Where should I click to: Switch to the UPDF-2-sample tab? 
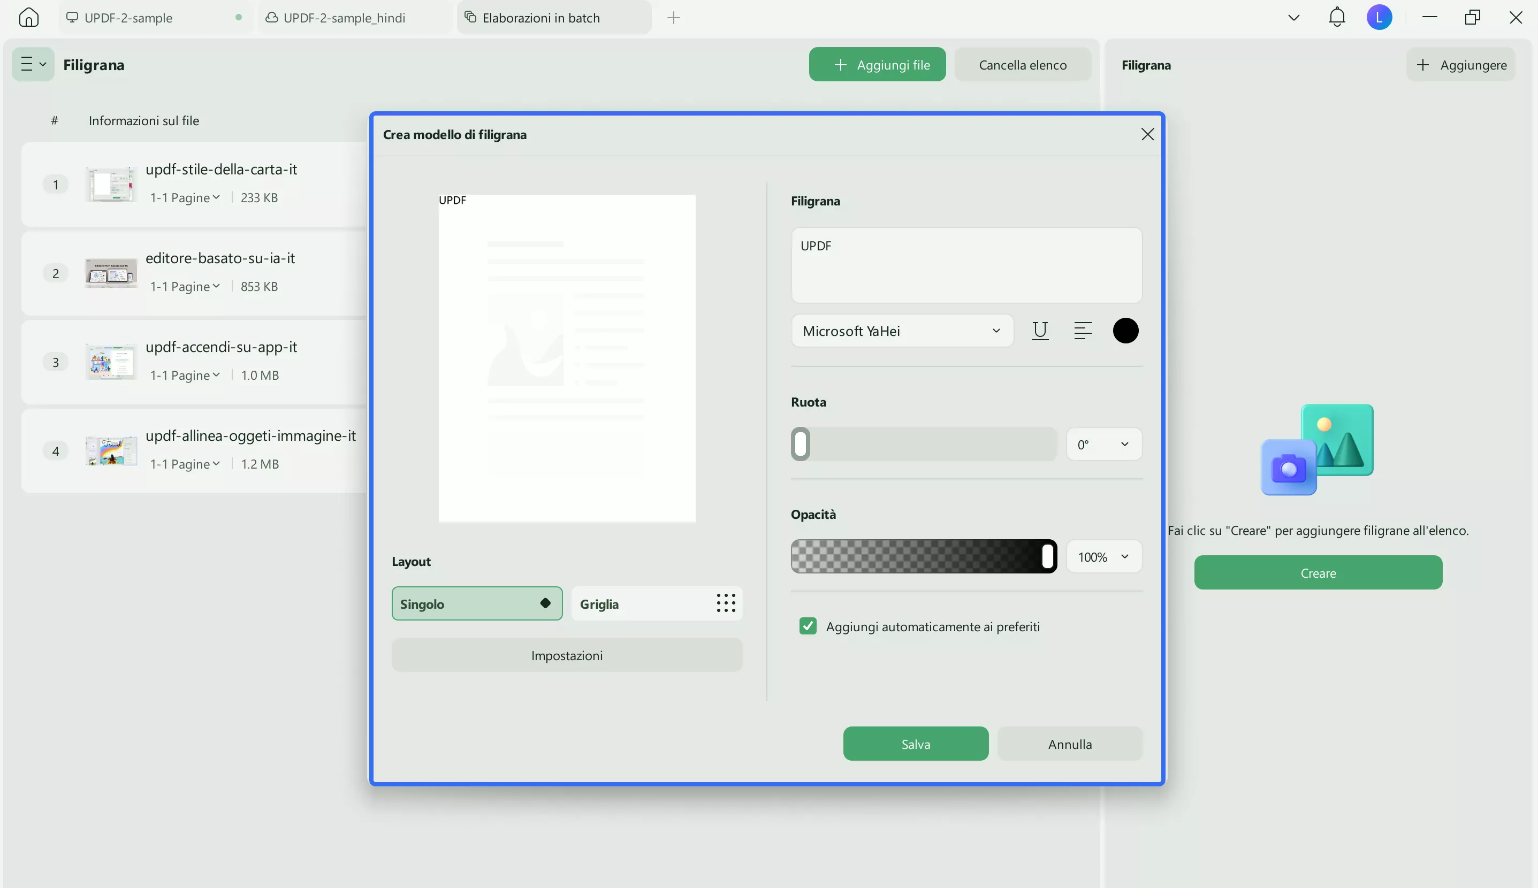tap(129, 18)
